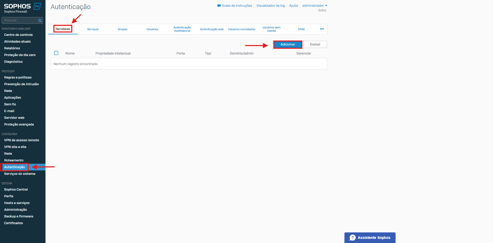Open the Assistente Sophos chat button

pos(370,238)
